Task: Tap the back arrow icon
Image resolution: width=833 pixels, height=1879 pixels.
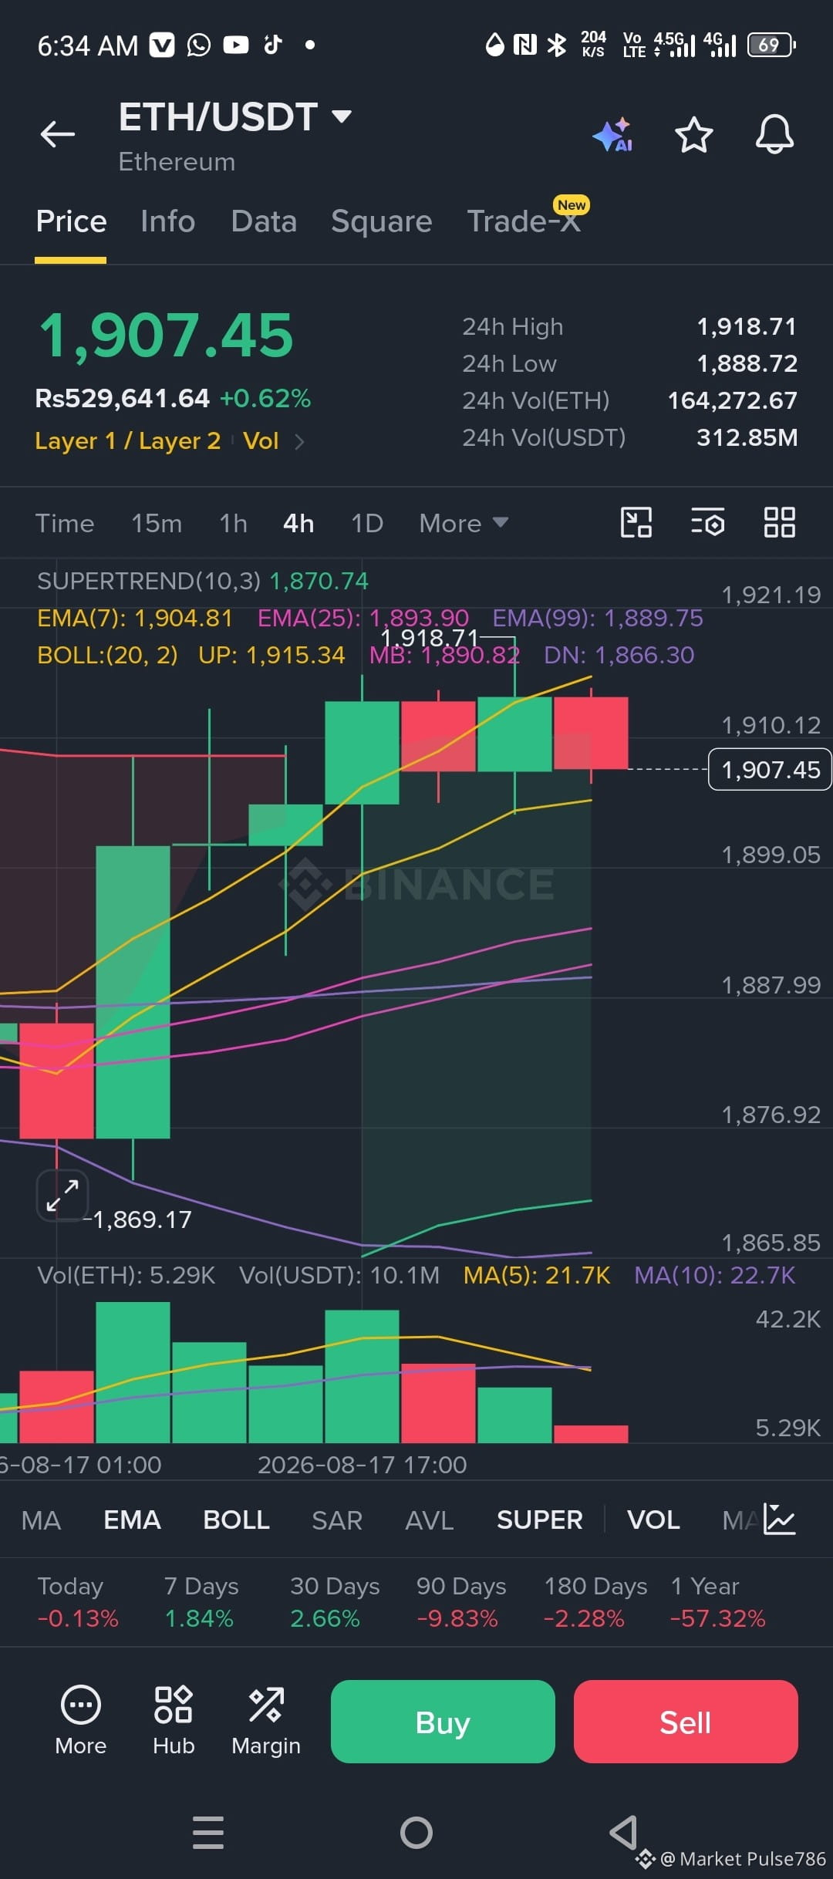Action: point(58,134)
